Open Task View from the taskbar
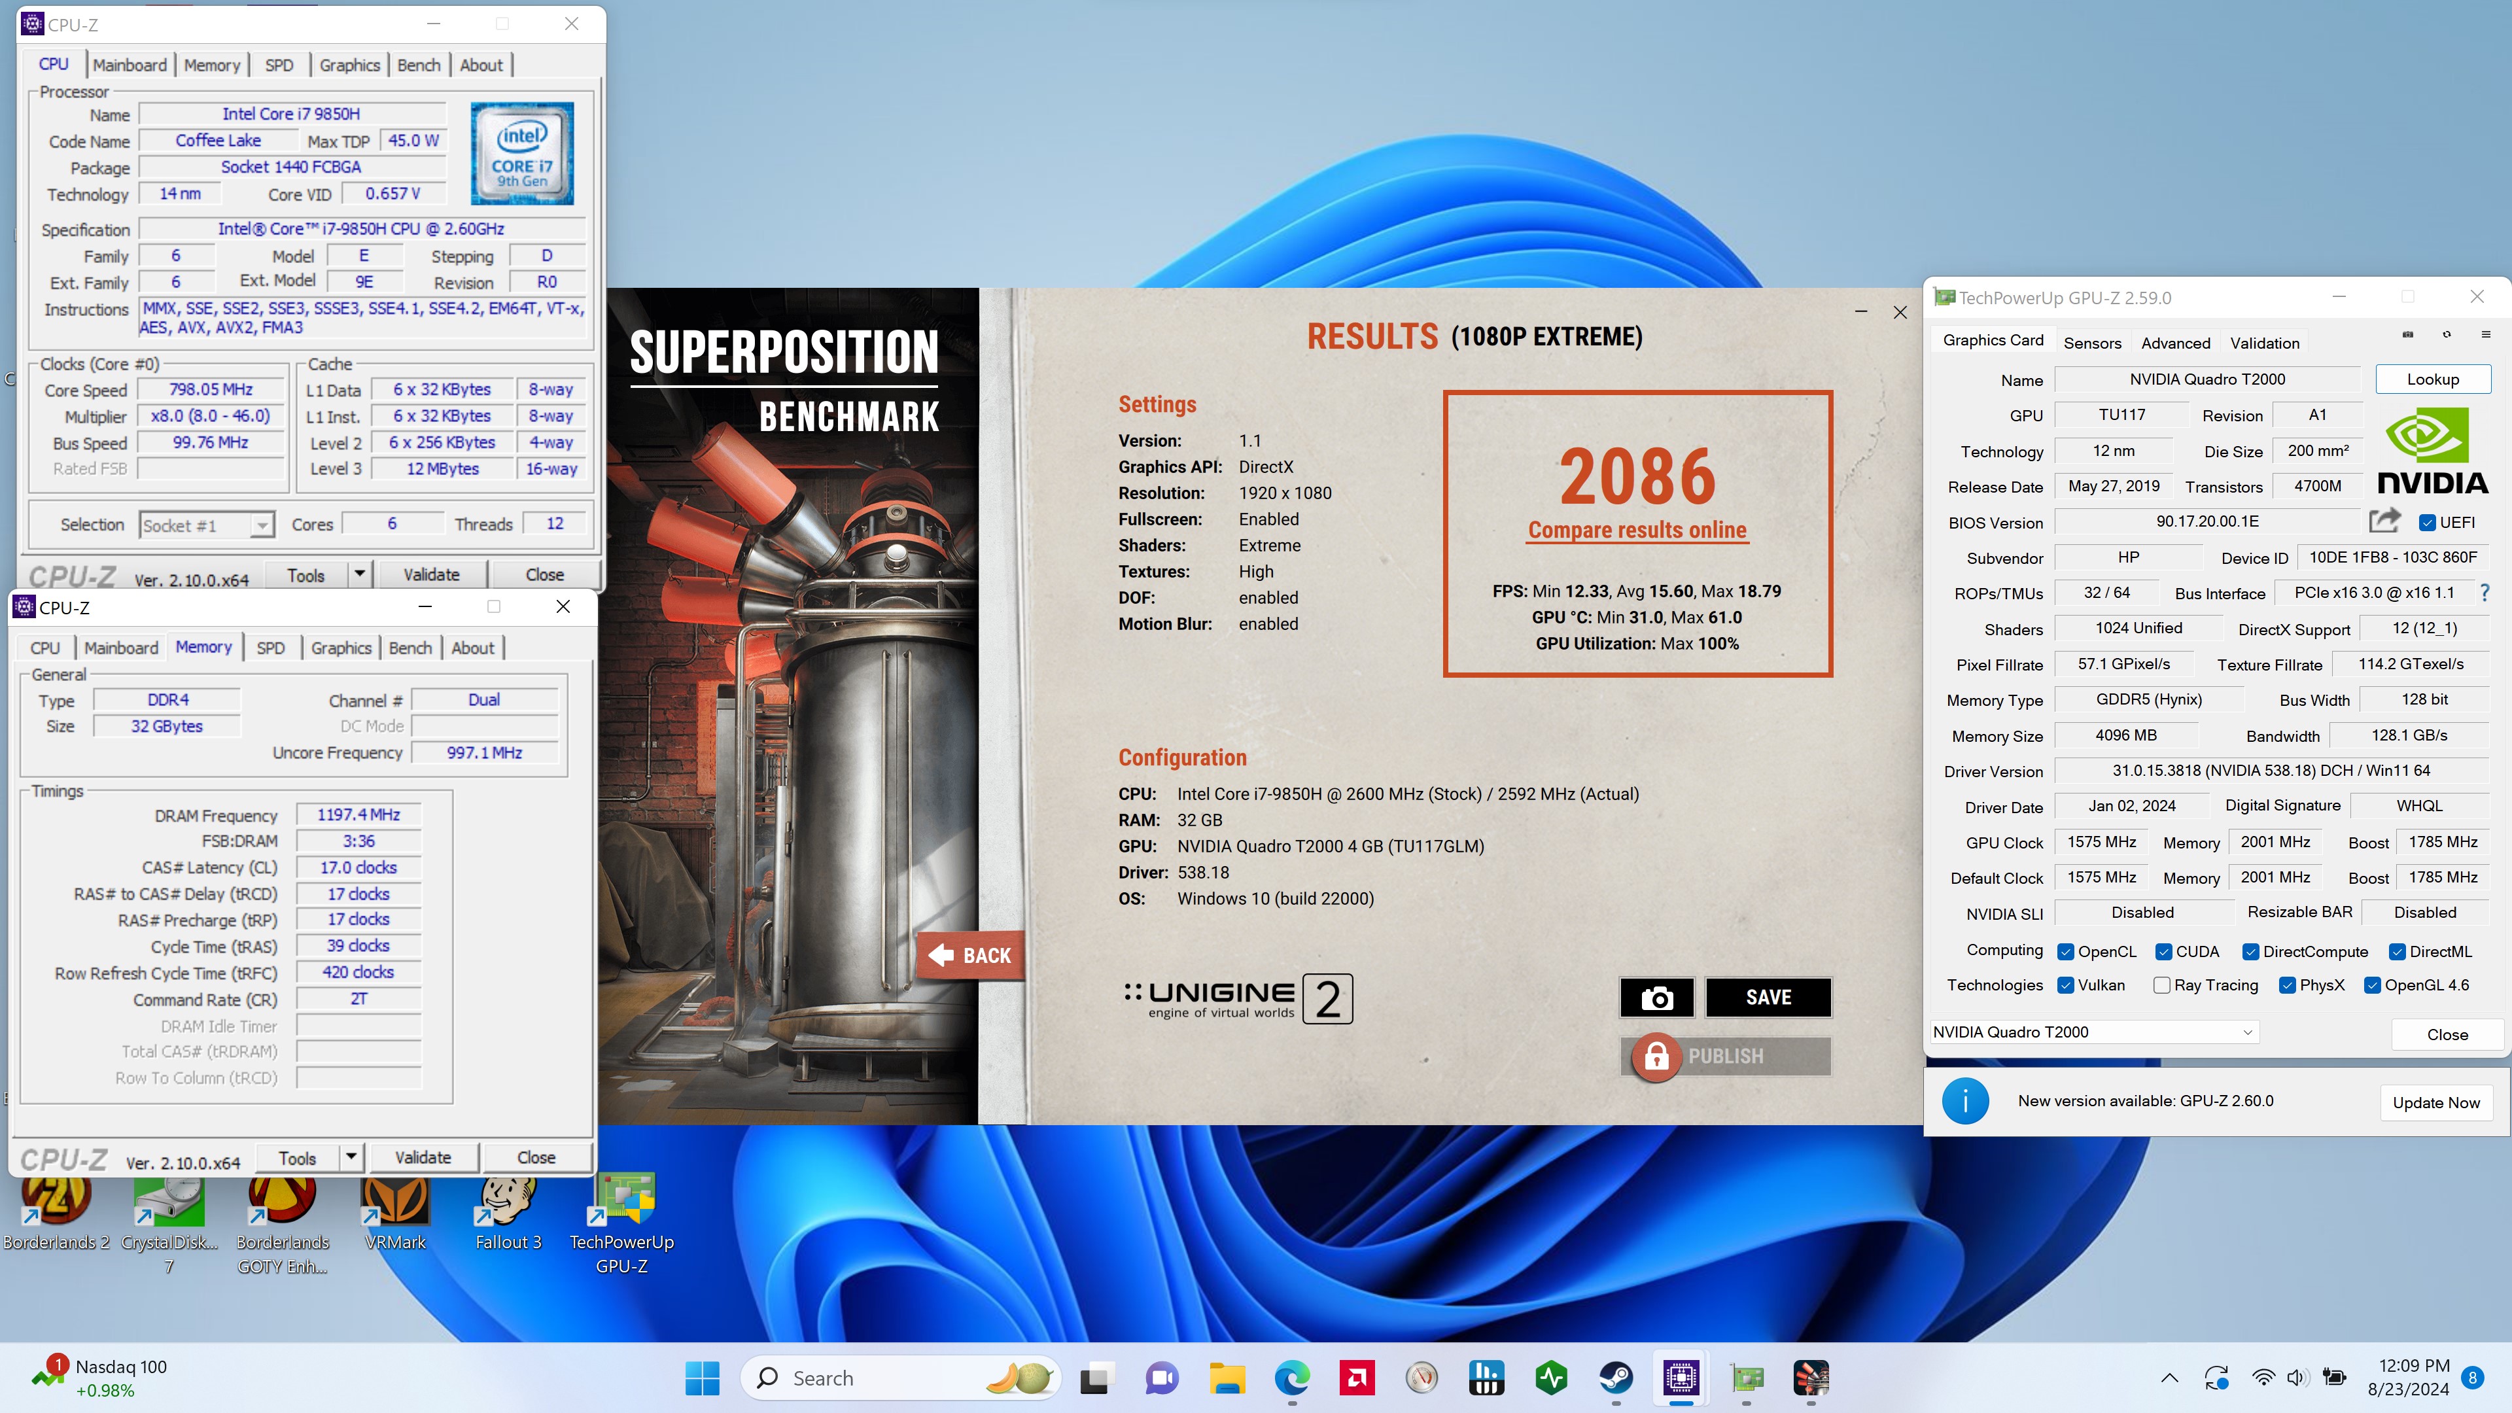 tap(1095, 1378)
